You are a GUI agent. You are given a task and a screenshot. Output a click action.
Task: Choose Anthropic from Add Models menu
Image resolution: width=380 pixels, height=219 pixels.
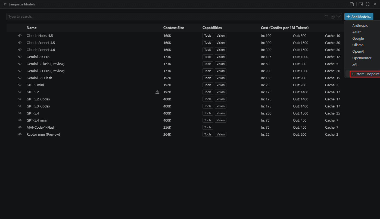coord(360,25)
